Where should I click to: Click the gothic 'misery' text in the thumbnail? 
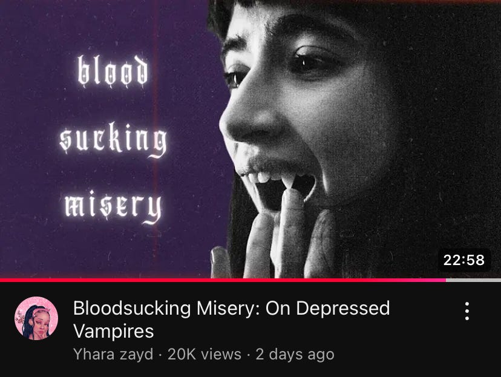tap(113, 206)
